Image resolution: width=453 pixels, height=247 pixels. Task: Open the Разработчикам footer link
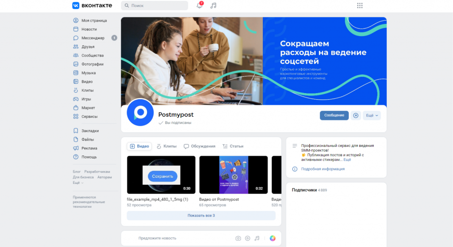pos(97,172)
